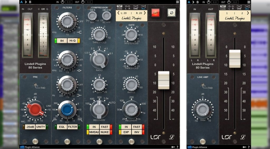
Task: Click the gate RANGE knob
Action: click(x=131, y=85)
